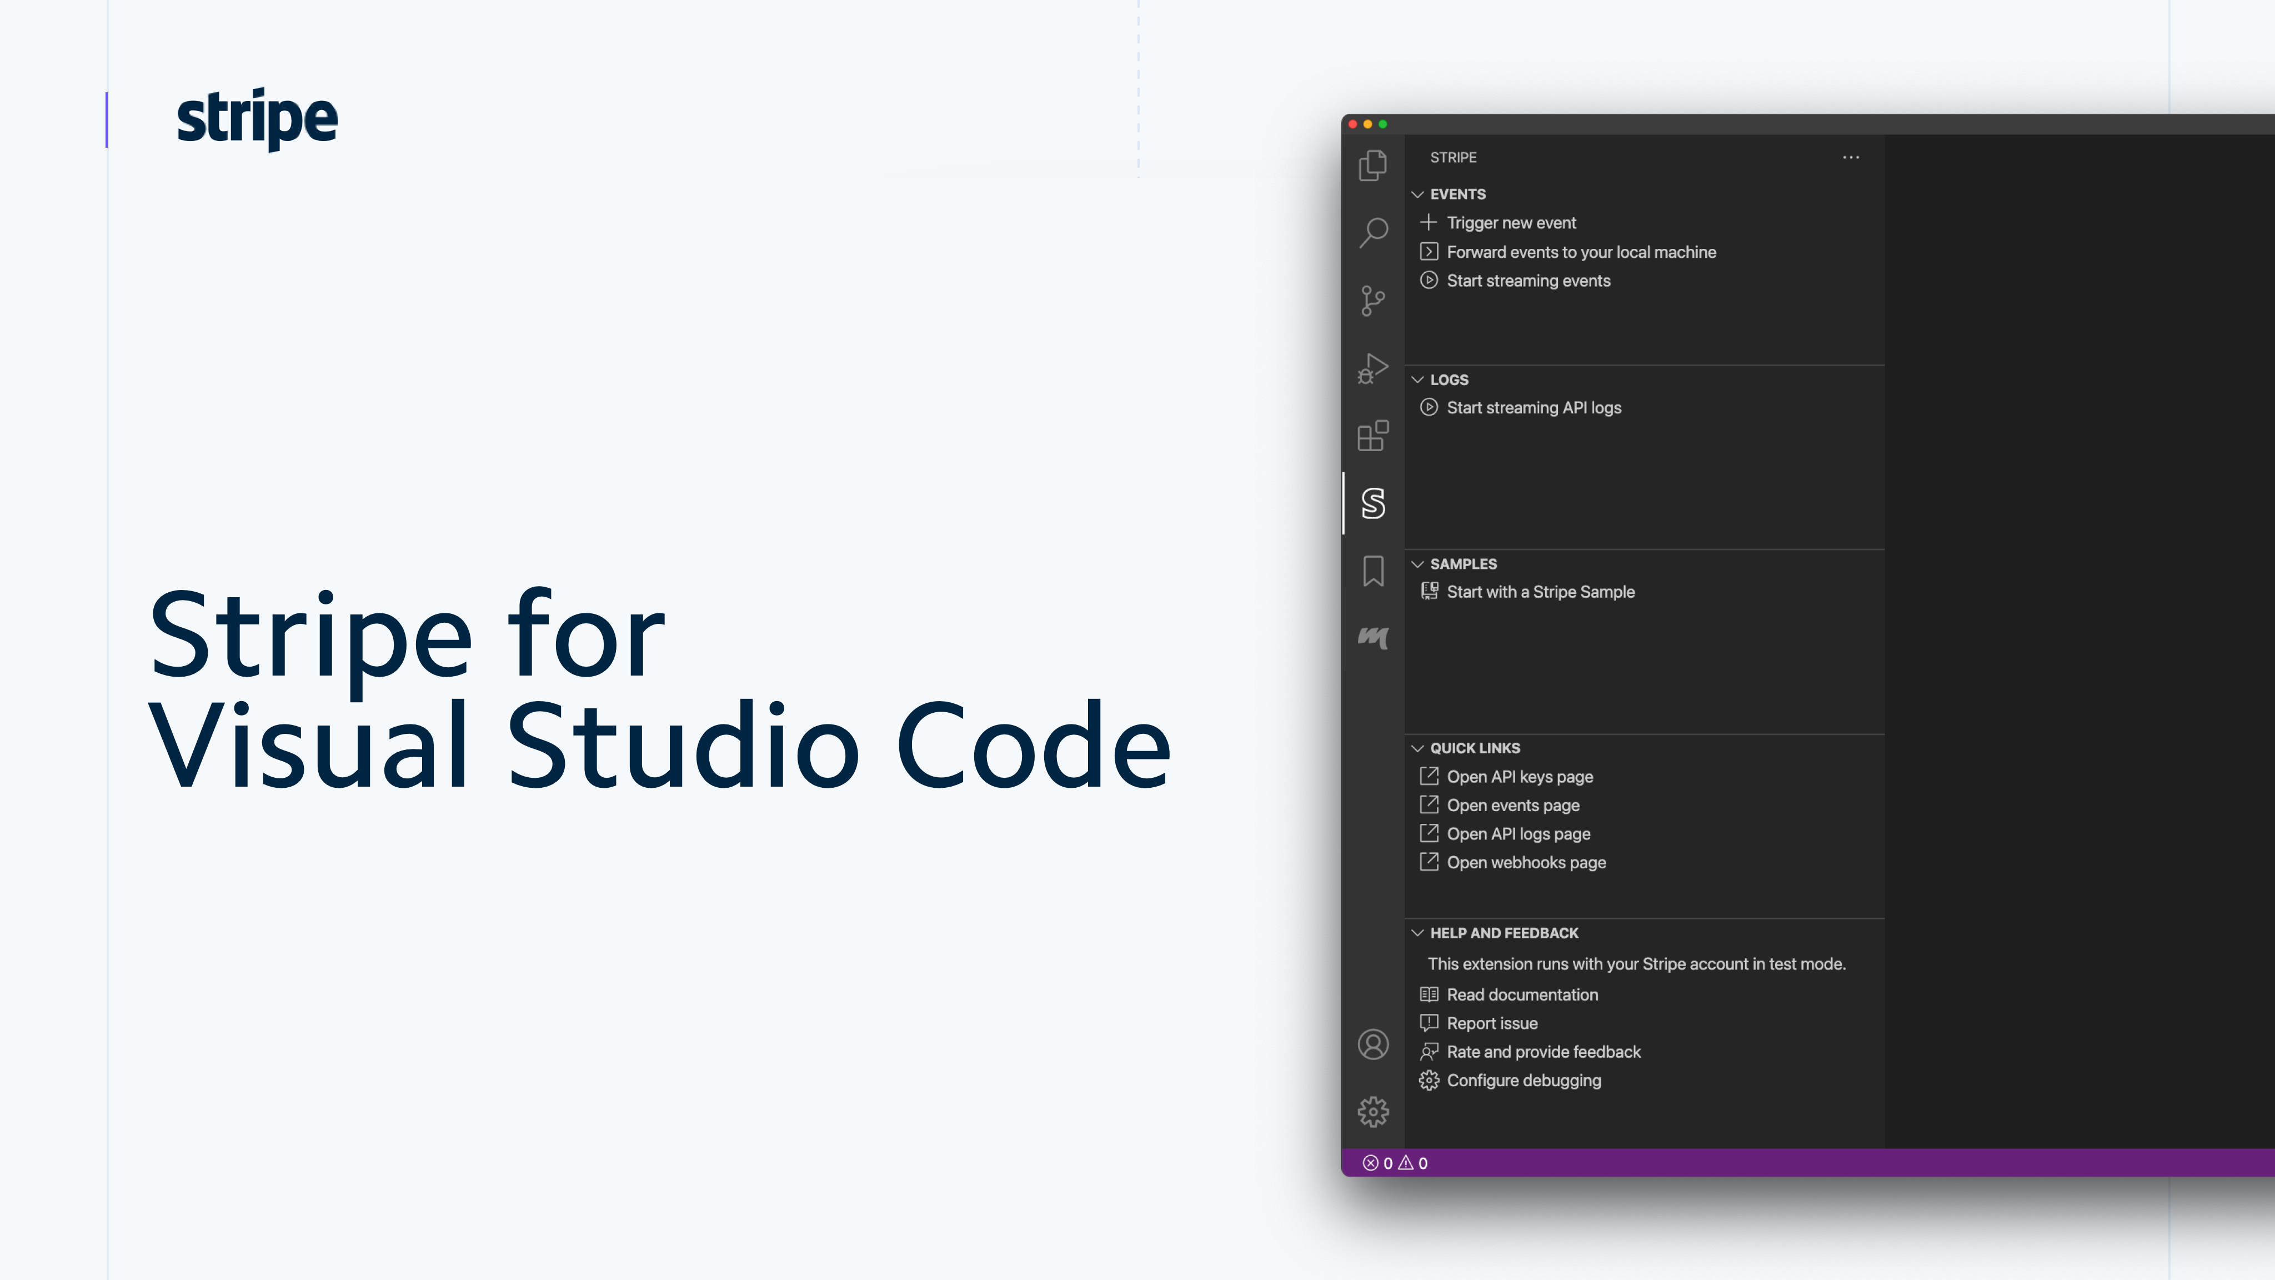The image size is (2275, 1280).
Task: Open the Explorer files icon
Action: click(x=1372, y=165)
